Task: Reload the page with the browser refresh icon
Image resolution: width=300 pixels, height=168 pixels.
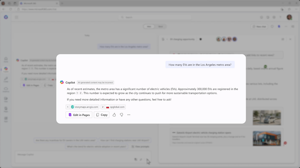Action: click(x=11, y=9)
